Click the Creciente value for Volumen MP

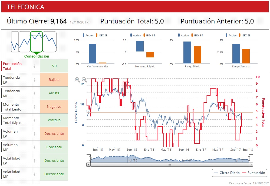point(54,147)
